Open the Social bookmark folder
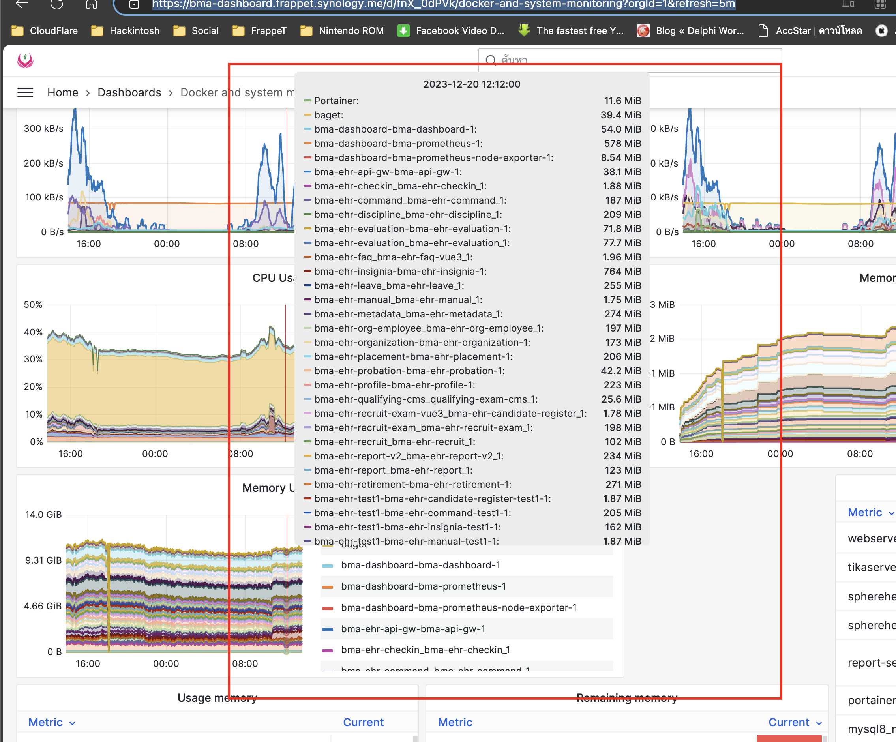The width and height of the screenshot is (896, 742). pyautogui.click(x=196, y=31)
